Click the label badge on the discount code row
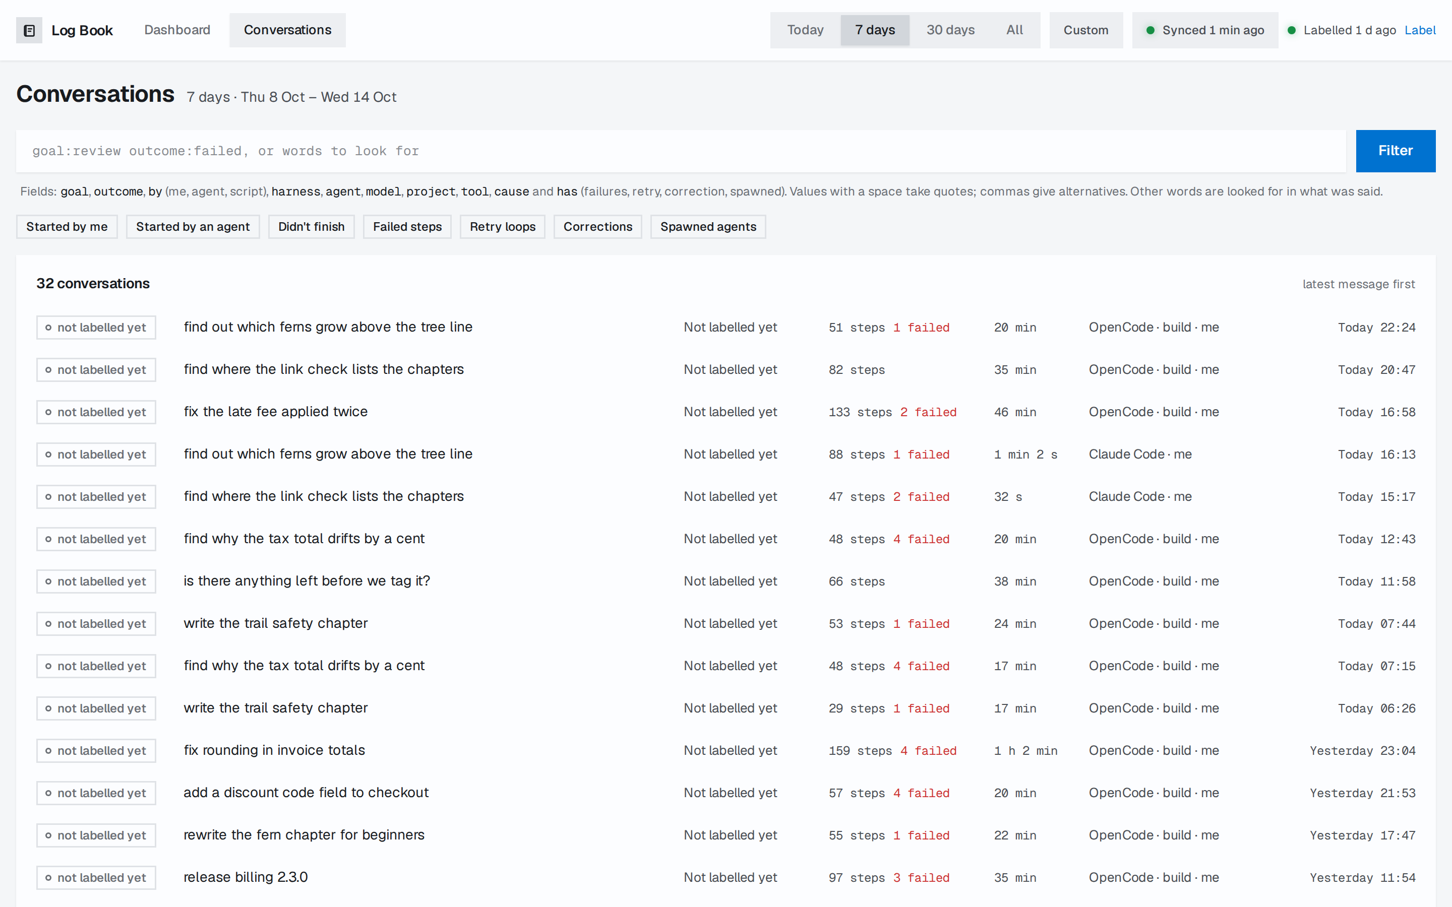Screen dimensions: 1452x907 96,793
